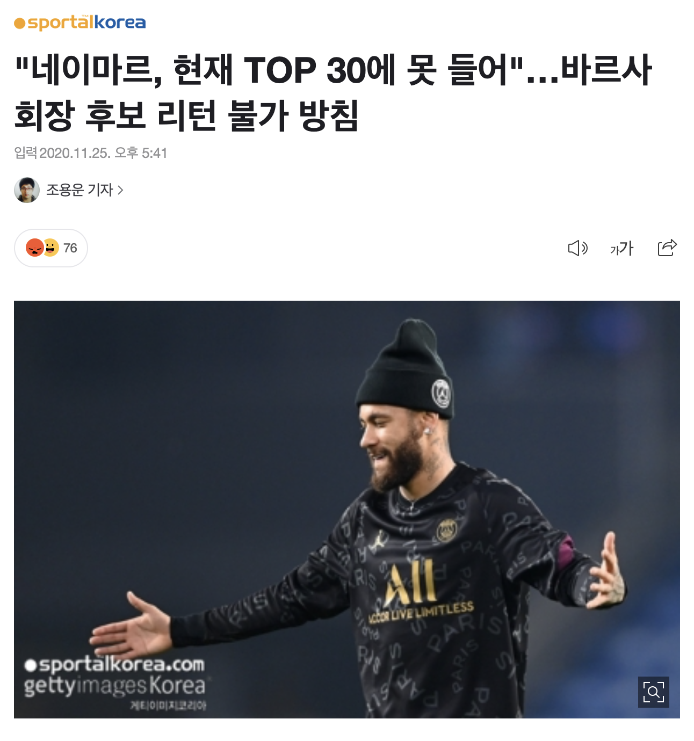Open the Neymar article photo

tap(347, 510)
